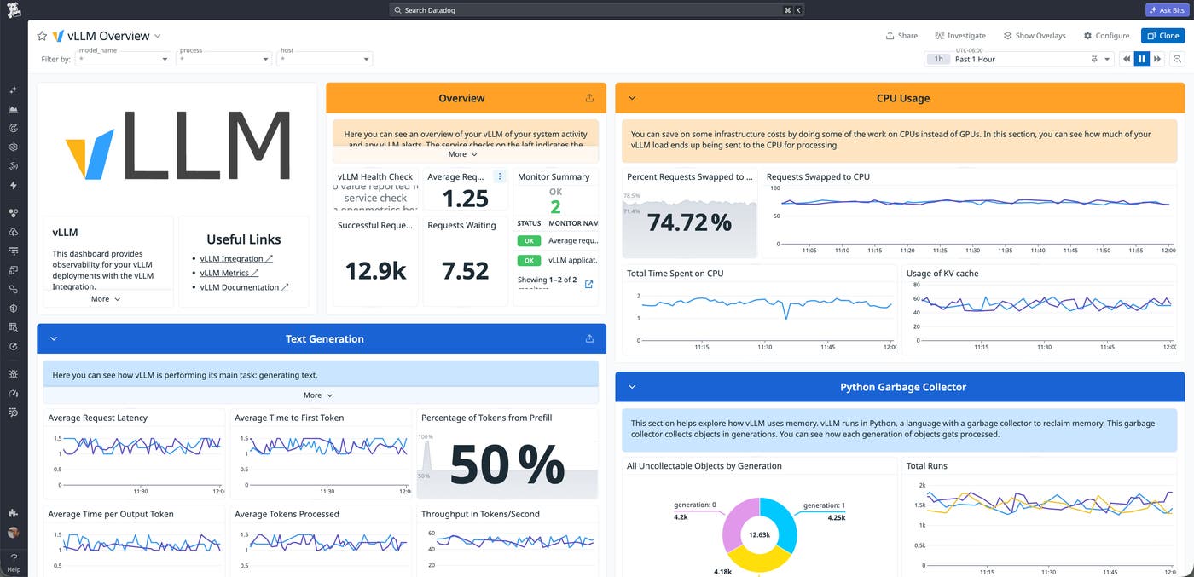Collapse the Text Generation section
Screen dimensions: 1194x577
point(54,338)
